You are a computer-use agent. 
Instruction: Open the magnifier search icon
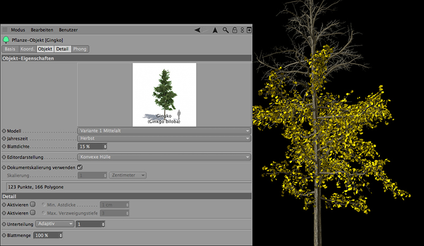[x=226, y=30]
